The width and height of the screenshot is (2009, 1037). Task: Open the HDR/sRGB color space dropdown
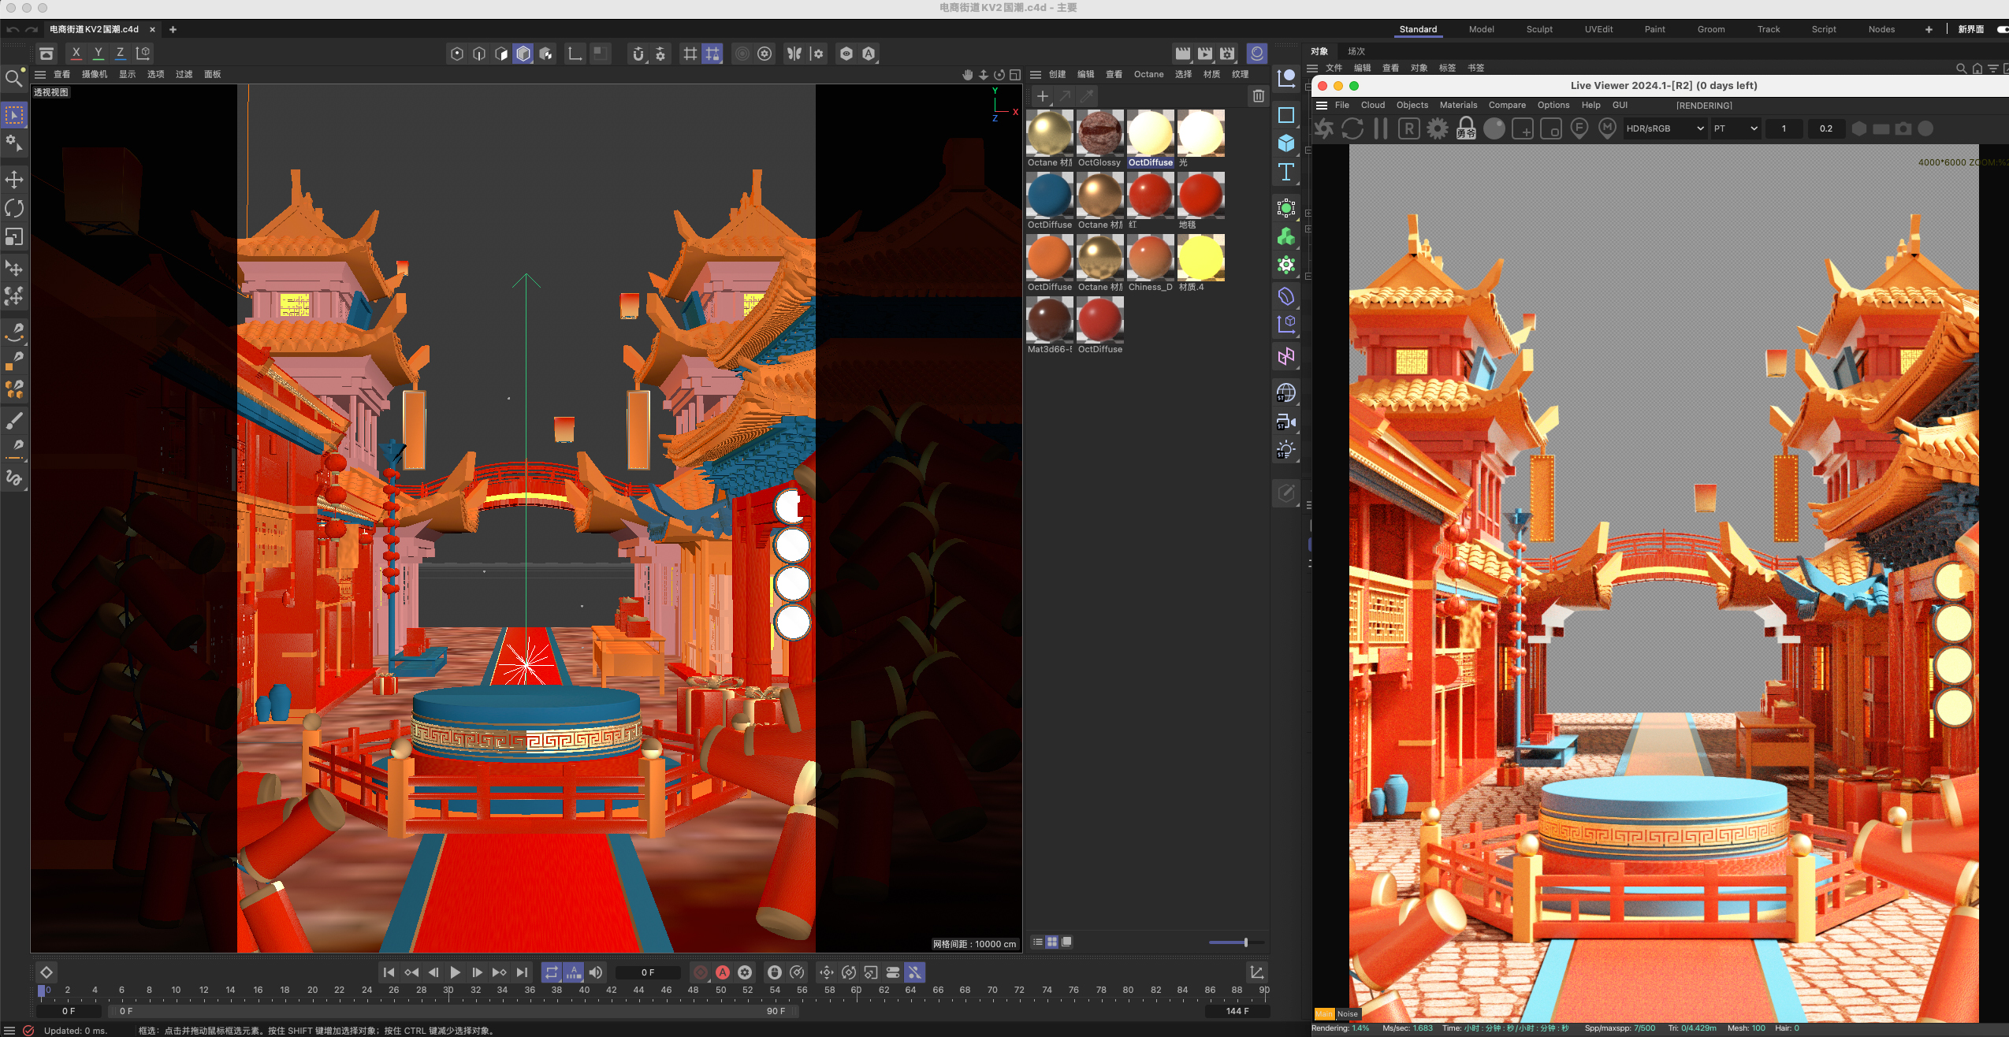click(x=1664, y=128)
